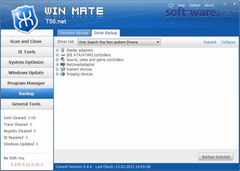Viewport: 240px width, 171px height.
Task: Open the Option menu
Action: (195, 5)
